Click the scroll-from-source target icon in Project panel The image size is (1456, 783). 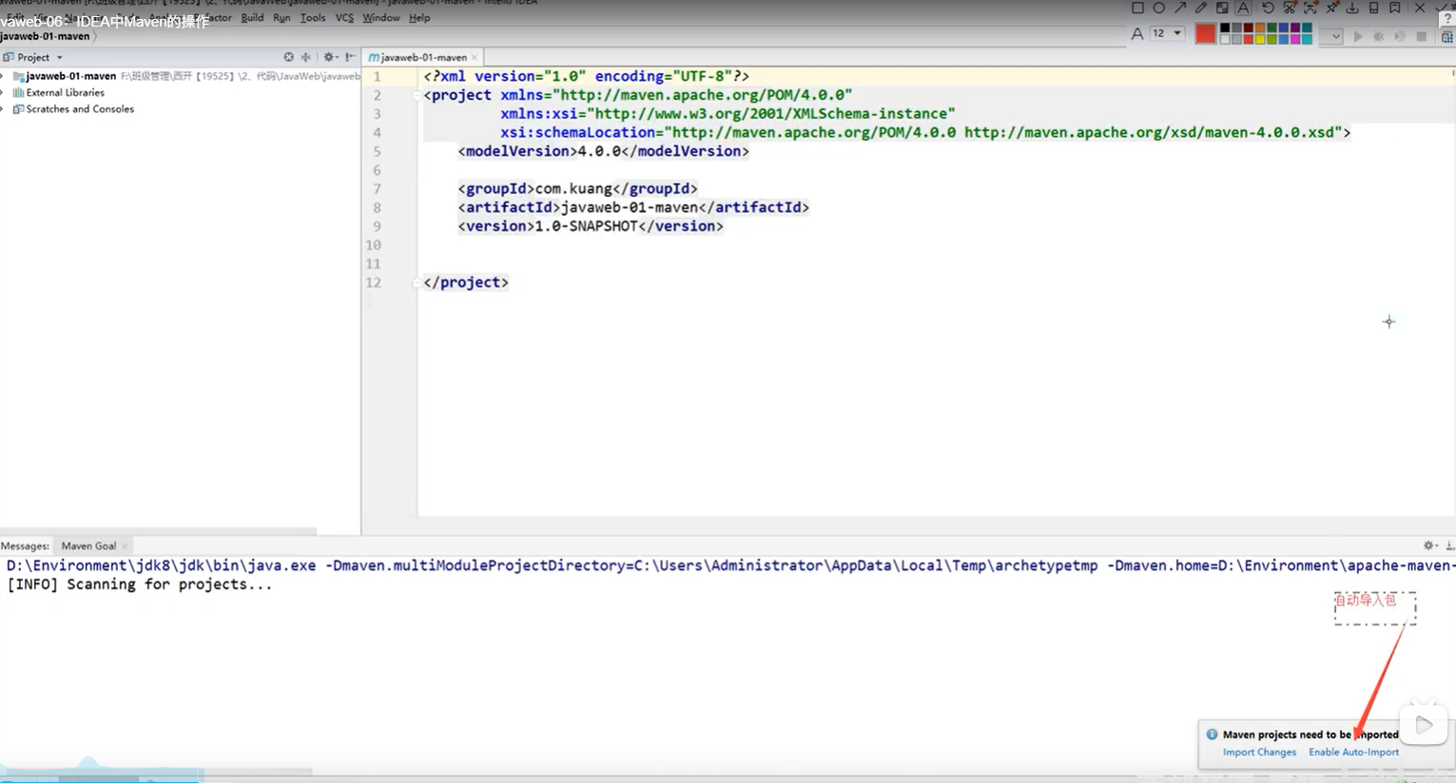tap(289, 57)
